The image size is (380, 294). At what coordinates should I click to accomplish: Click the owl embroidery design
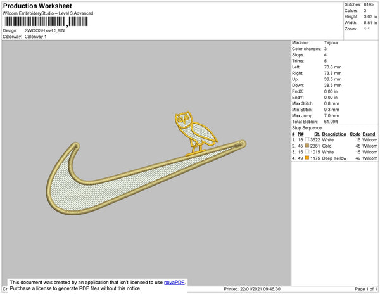click(195, 133)
